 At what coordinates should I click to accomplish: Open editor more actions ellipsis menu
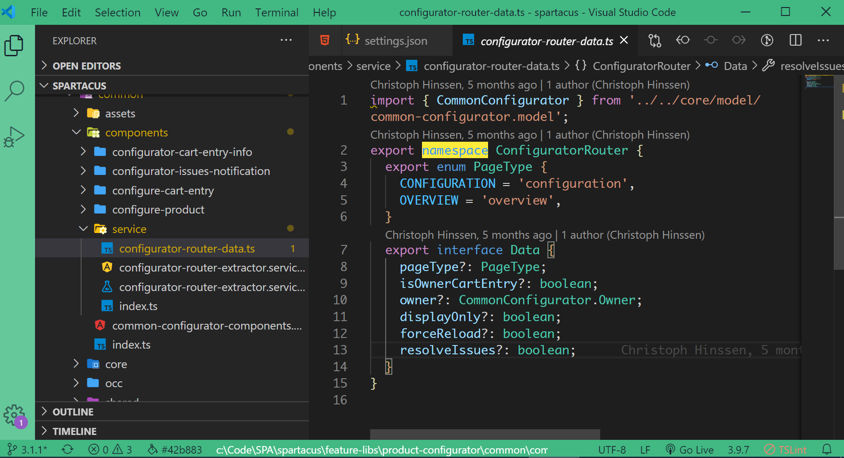pyautogui.click(x=823, y=40)
